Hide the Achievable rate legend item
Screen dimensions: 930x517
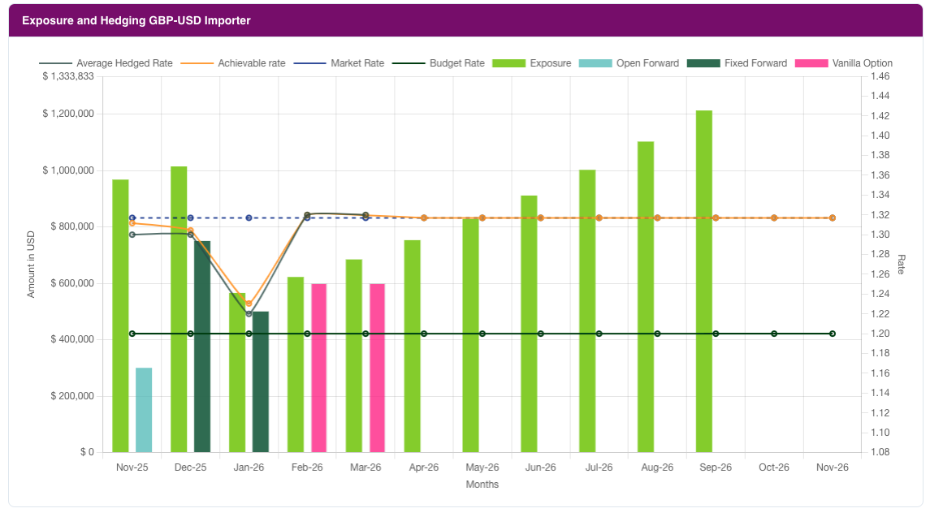click(x=234, y=63)
